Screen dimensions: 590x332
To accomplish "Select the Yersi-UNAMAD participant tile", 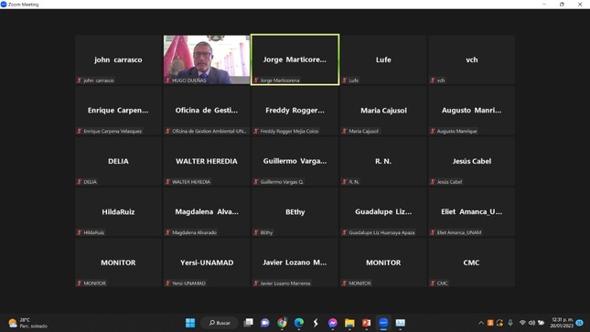I will pyautogui.click(x=207, y=262).
